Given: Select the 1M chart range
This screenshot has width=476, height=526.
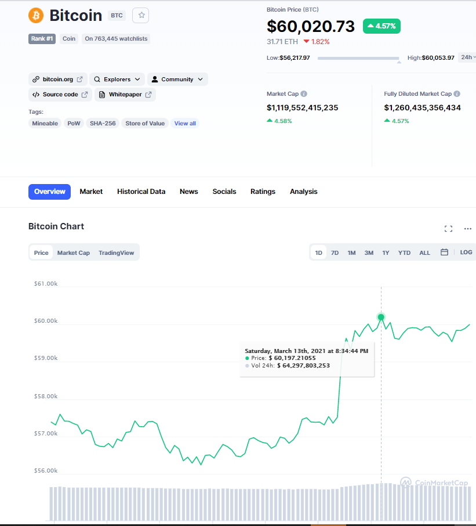Looking at the screenshot, I should pyautogui.click(x=351, y=253).
